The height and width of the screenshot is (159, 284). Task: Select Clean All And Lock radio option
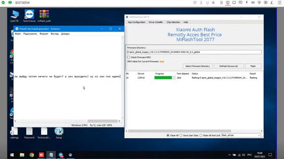pos(201,135)
